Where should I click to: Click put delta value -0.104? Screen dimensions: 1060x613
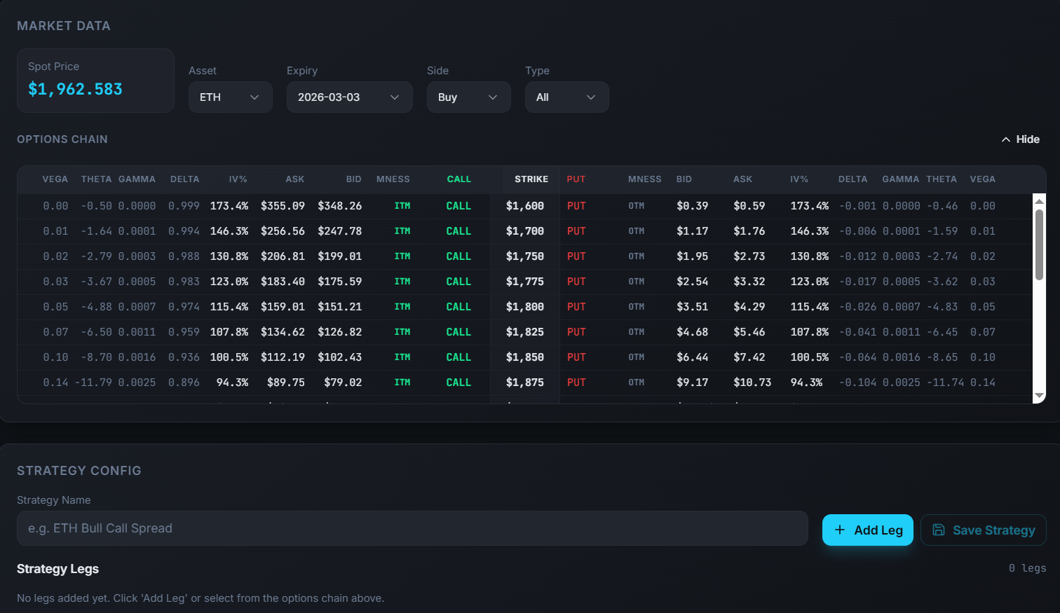coord(857,383)
